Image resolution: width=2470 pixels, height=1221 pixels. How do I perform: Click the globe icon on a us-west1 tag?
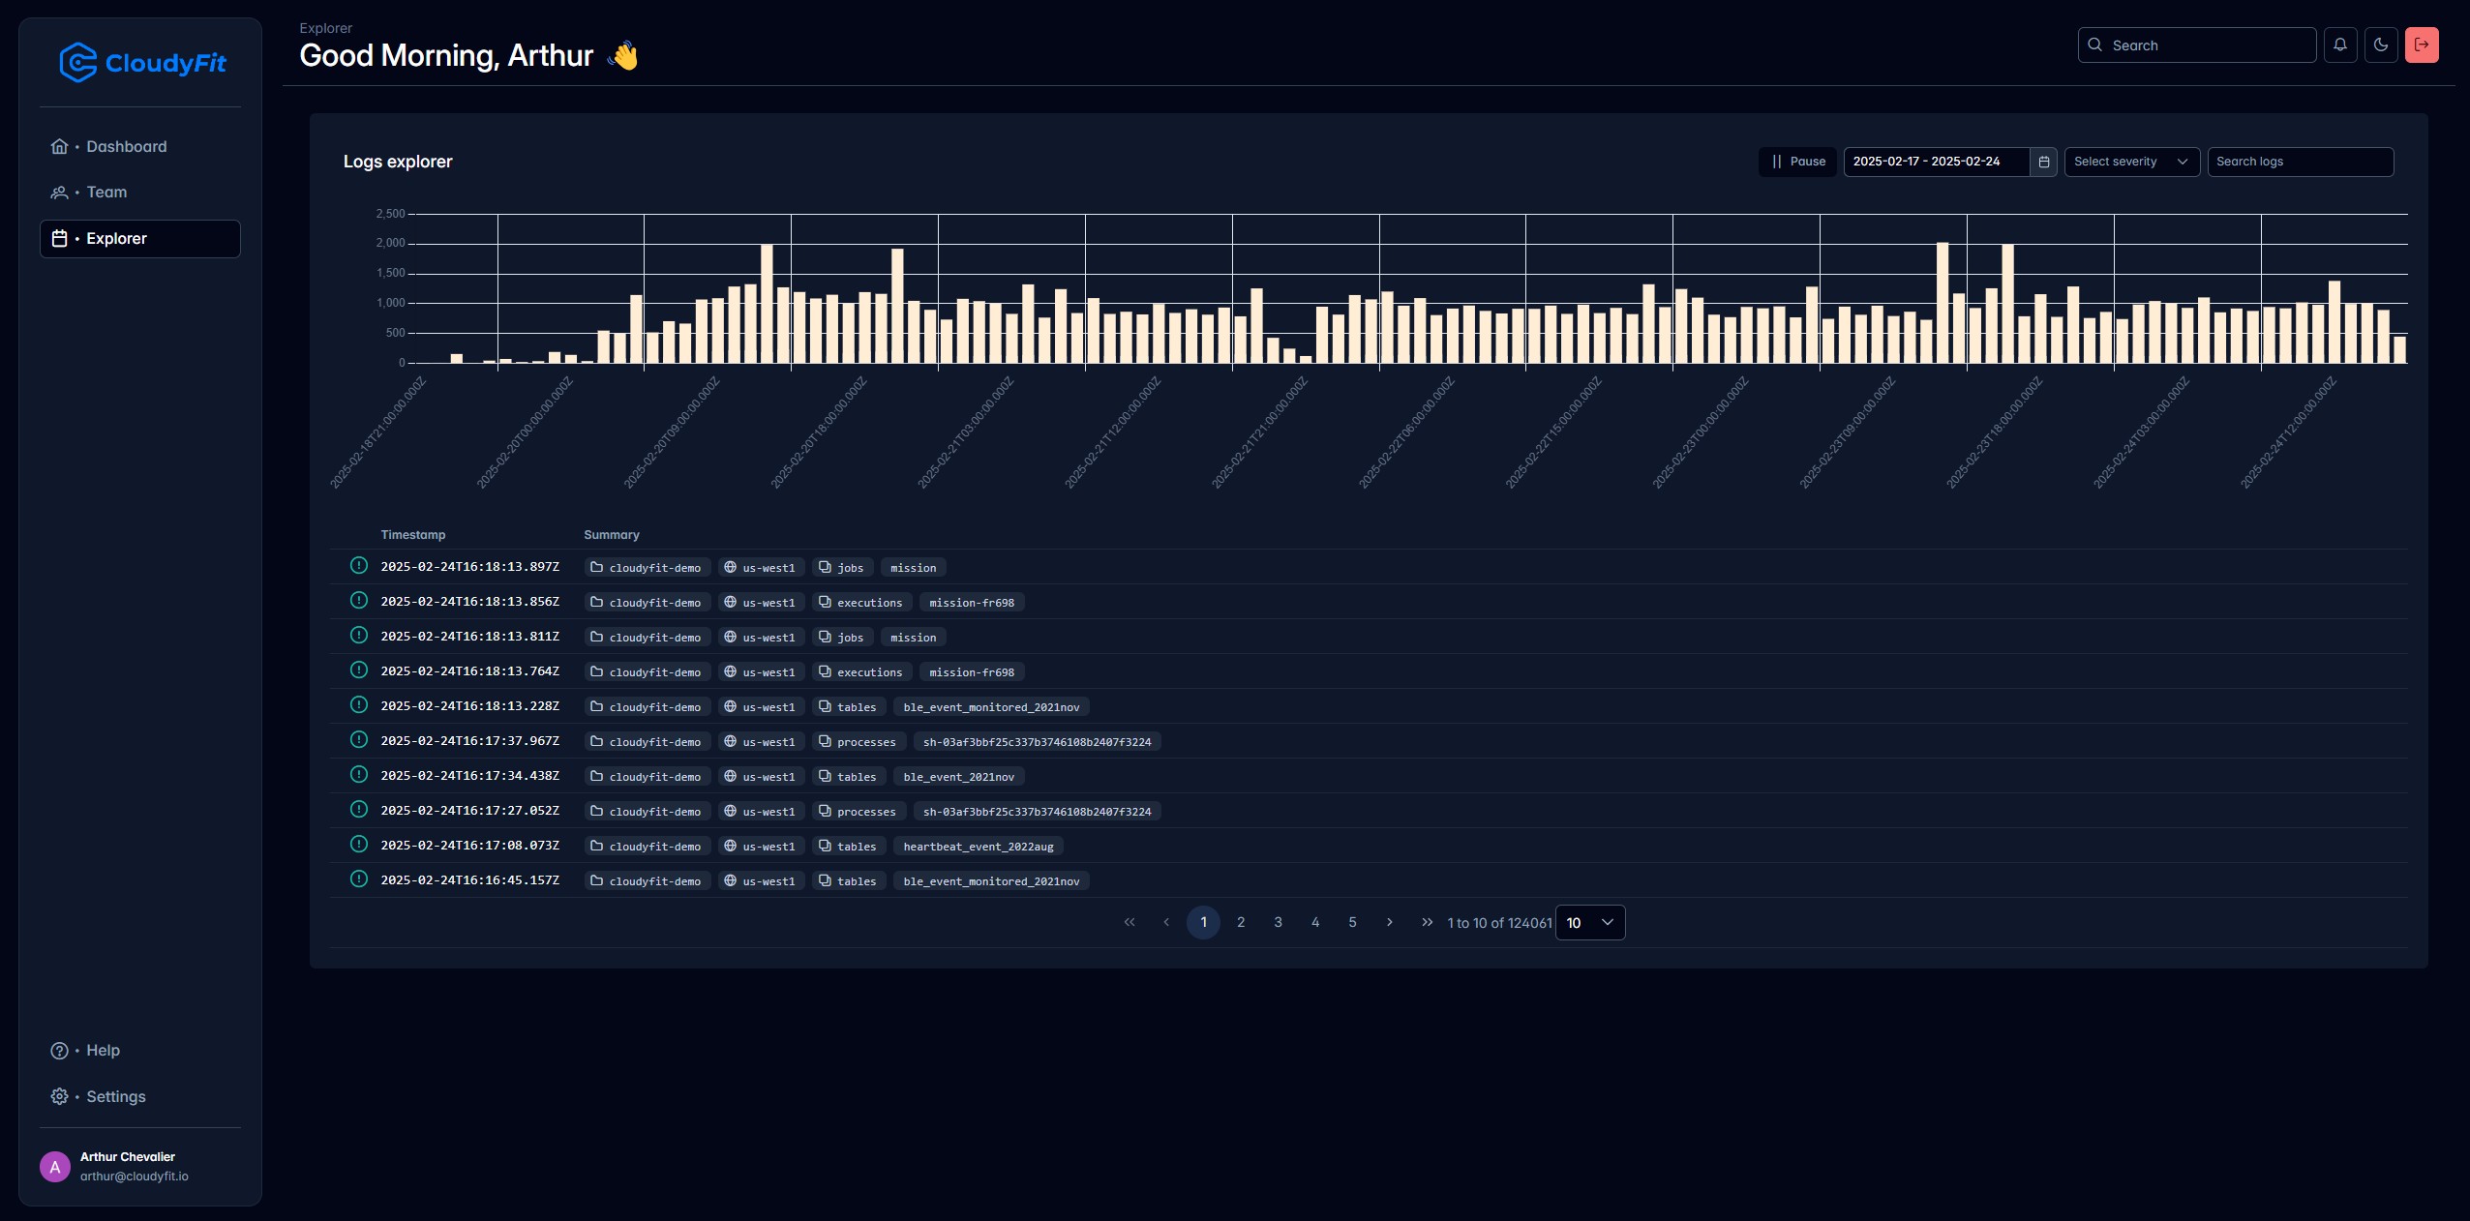(731, 568)
